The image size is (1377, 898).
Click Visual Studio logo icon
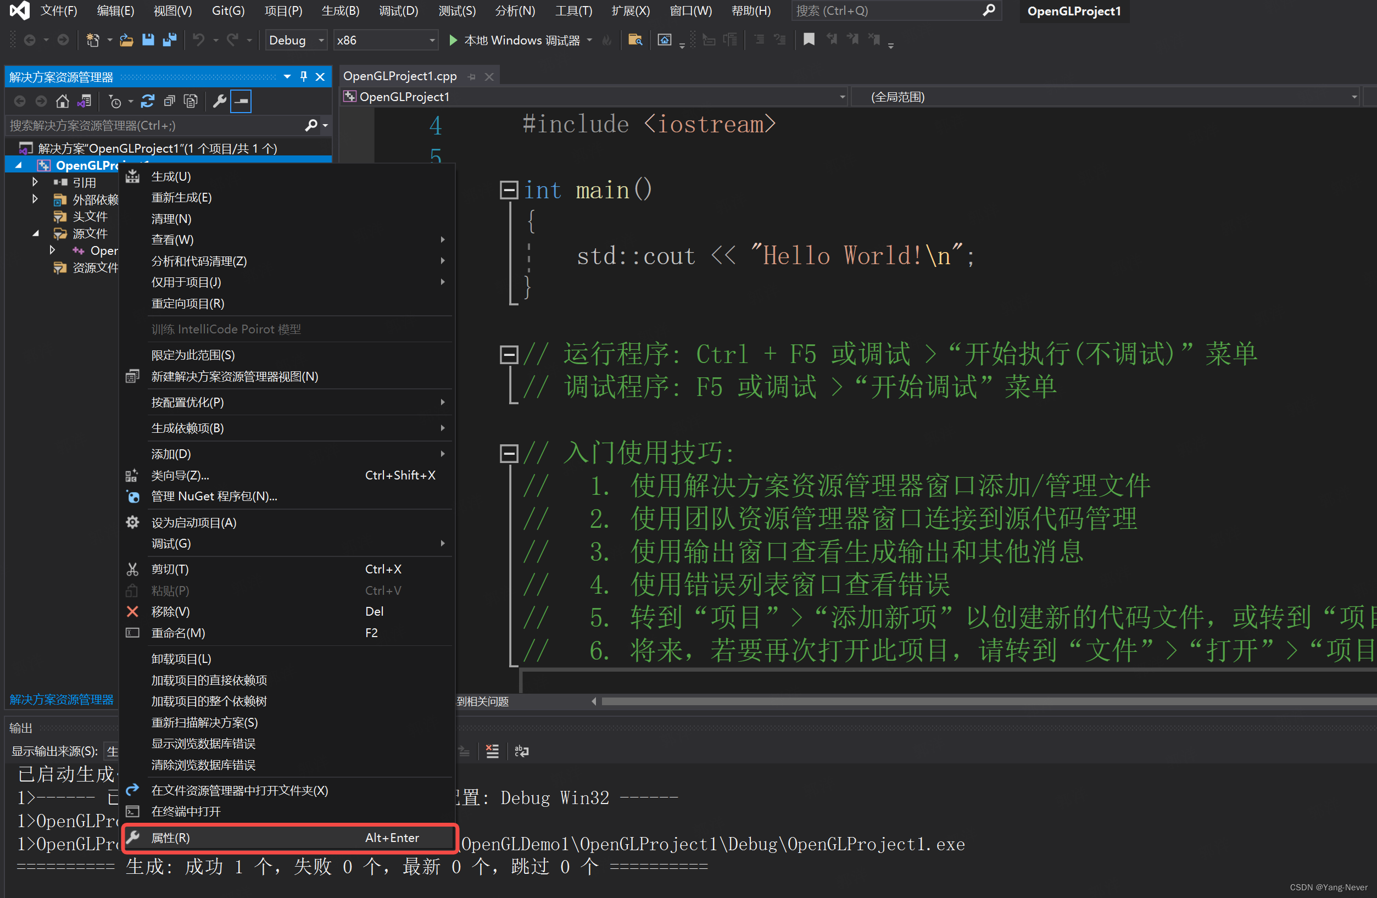(x=20, y=11)
